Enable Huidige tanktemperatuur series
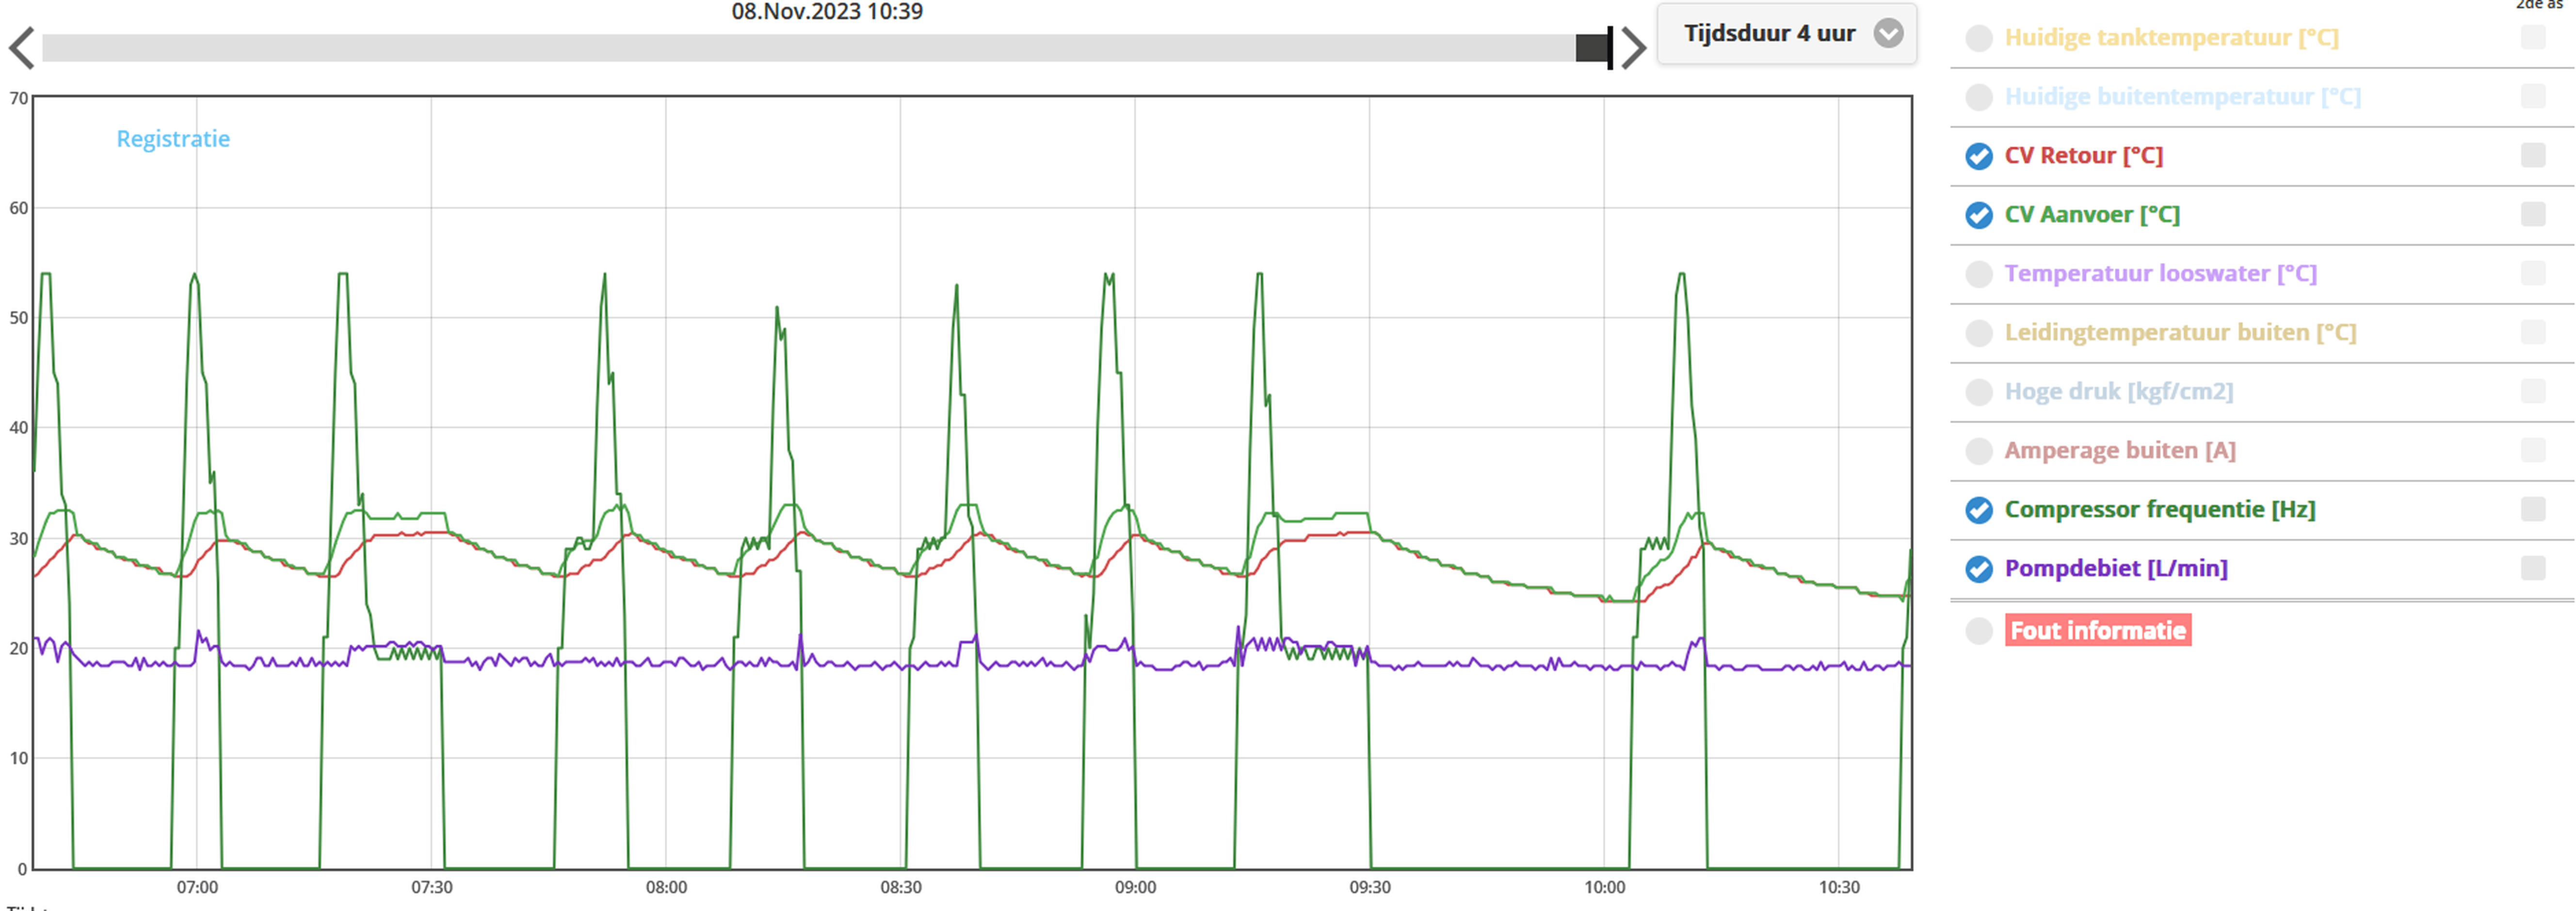The image size is (2576, 911). (1979, 38)
